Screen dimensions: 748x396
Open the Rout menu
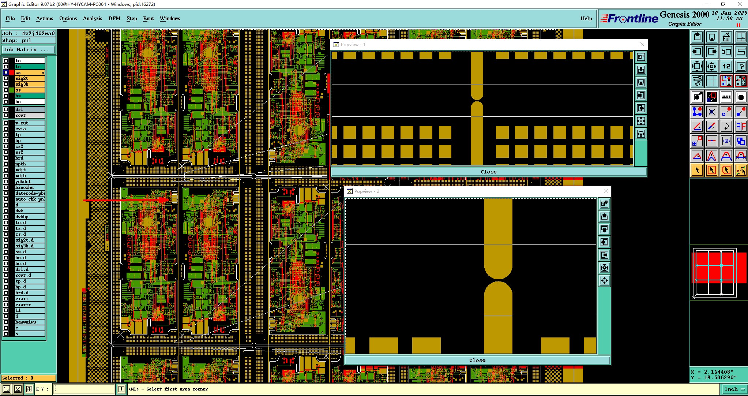[x=148, y=18]
